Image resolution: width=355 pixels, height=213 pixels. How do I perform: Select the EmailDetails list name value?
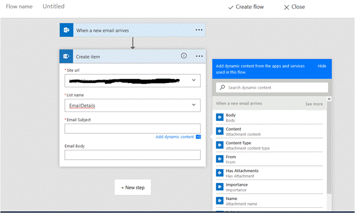tap(82, 106)
